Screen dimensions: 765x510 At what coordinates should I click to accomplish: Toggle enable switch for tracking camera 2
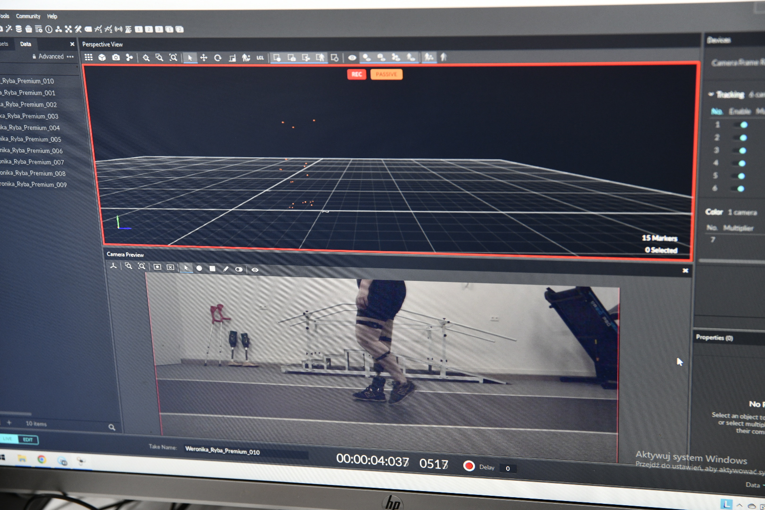tap(741, 137)
